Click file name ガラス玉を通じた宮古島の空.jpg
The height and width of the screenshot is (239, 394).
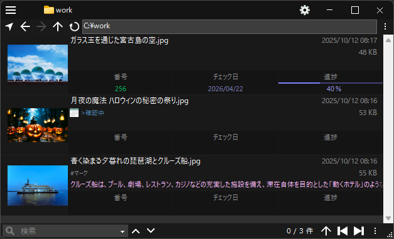pos(119,40)
